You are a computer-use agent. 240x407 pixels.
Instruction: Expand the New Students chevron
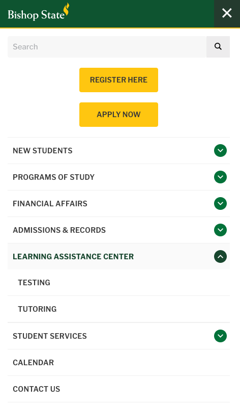point(220,151)
